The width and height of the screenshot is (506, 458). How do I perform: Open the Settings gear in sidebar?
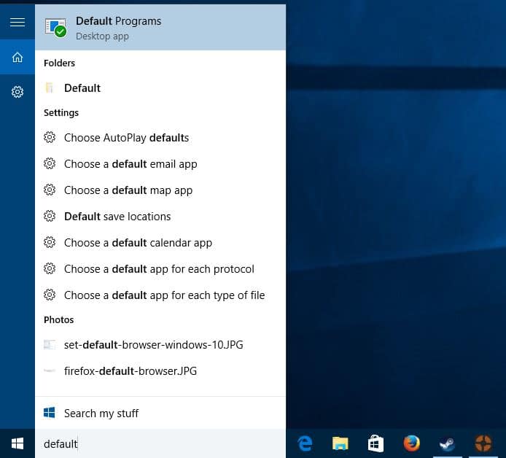click(17, 92)
